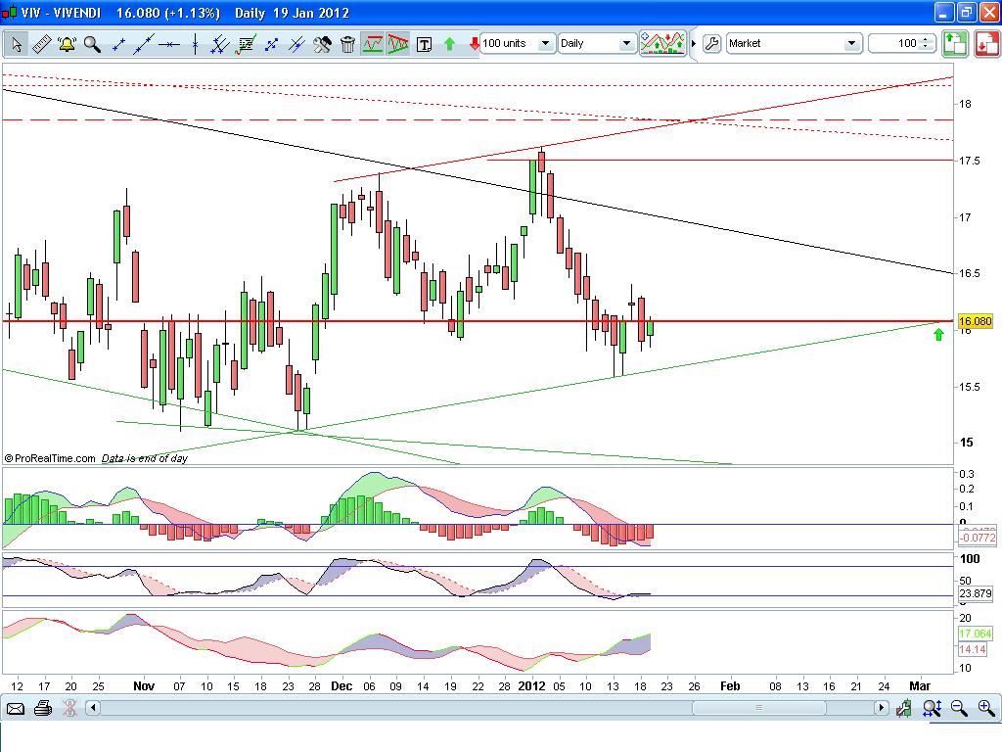
Task: Click the yellow 16.080 current price label
Action: click(x=976, y=321)
